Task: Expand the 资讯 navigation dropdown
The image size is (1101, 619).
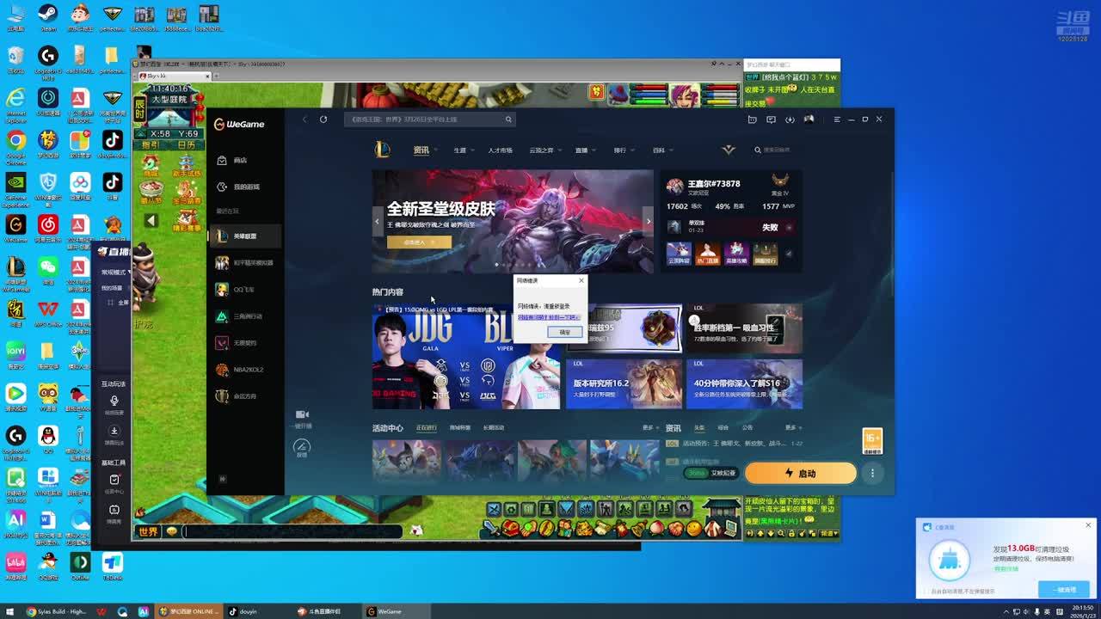Action: coord(436,150)
